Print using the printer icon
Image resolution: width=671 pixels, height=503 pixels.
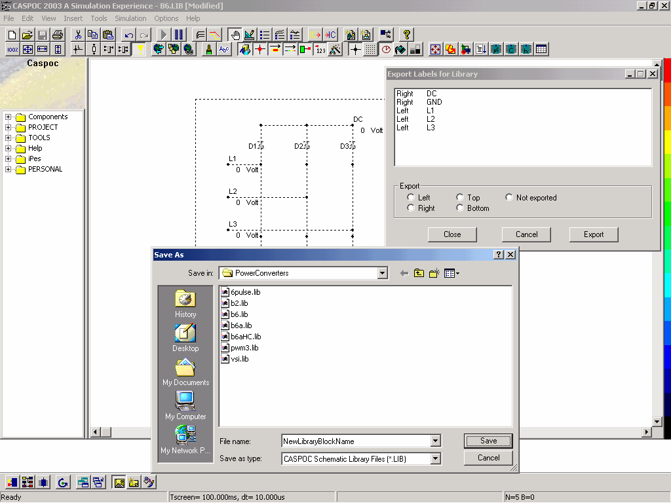pyautogui.click(x=58, y=35)
